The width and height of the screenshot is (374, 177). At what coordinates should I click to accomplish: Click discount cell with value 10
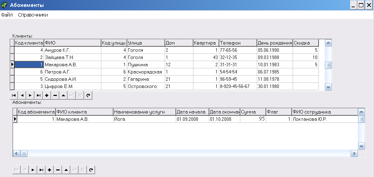tap(306, 57)
